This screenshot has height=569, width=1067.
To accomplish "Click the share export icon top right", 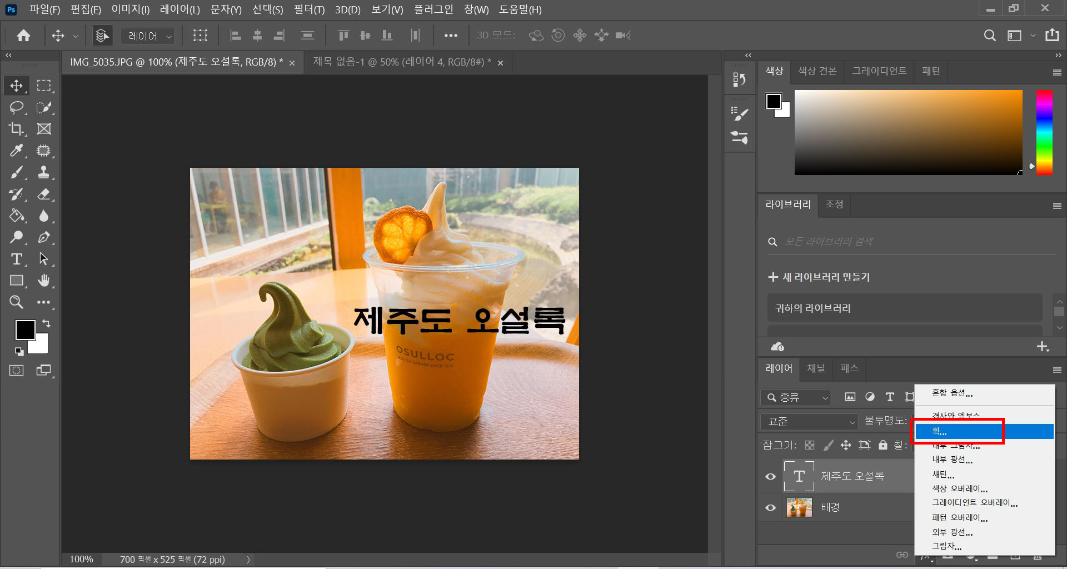I will 1052,35.
